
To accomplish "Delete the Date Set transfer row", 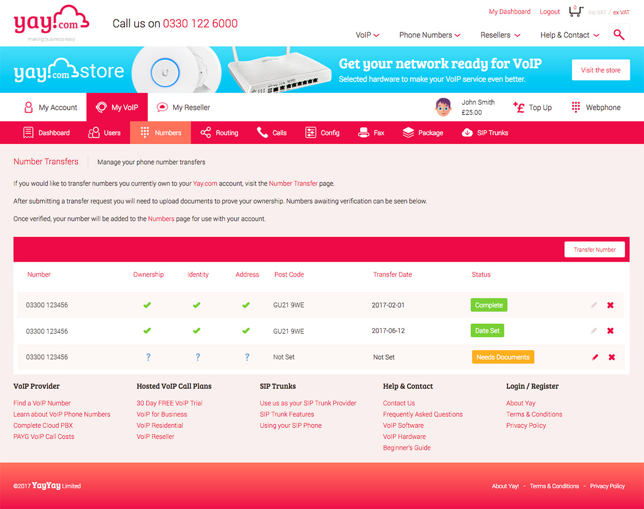I will point(610,331).
